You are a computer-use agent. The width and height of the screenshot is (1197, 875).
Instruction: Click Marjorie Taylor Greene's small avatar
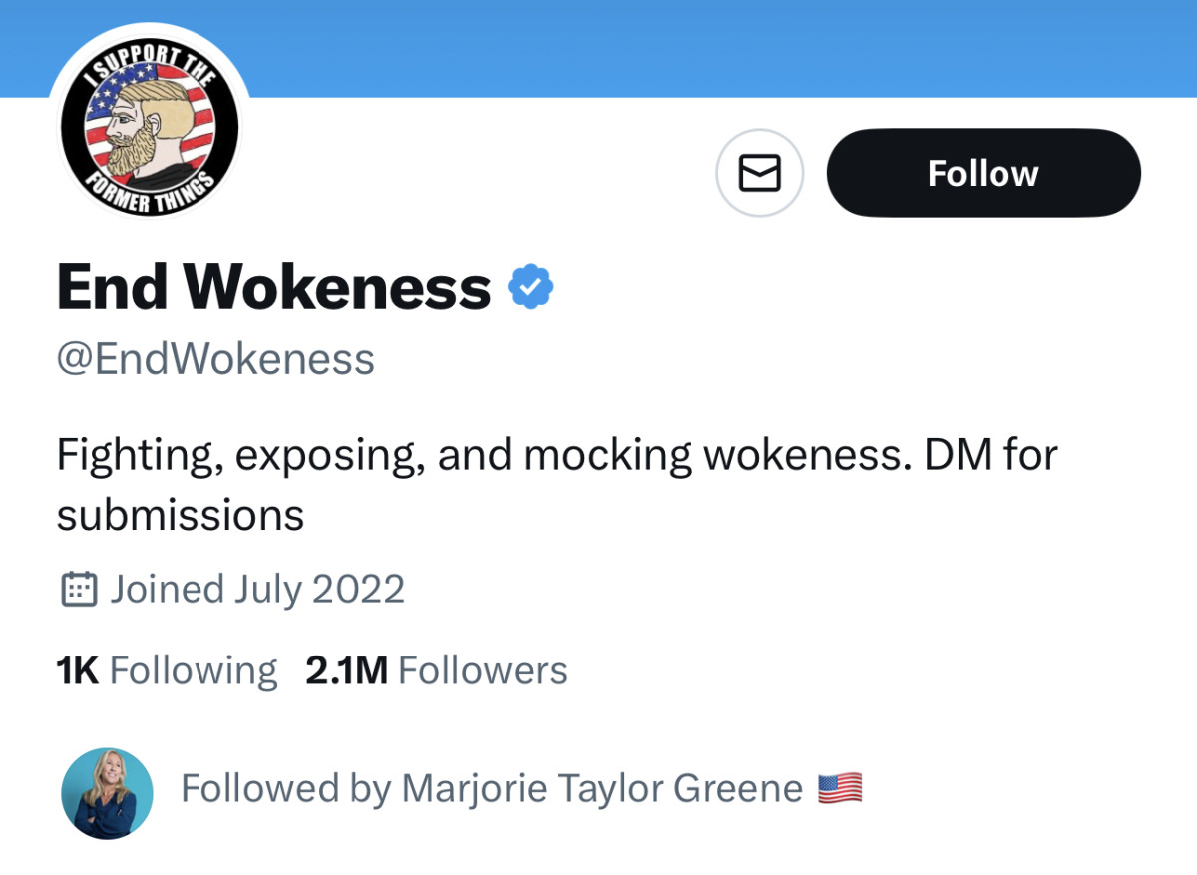pyautogui.click(x=107, y=792)
